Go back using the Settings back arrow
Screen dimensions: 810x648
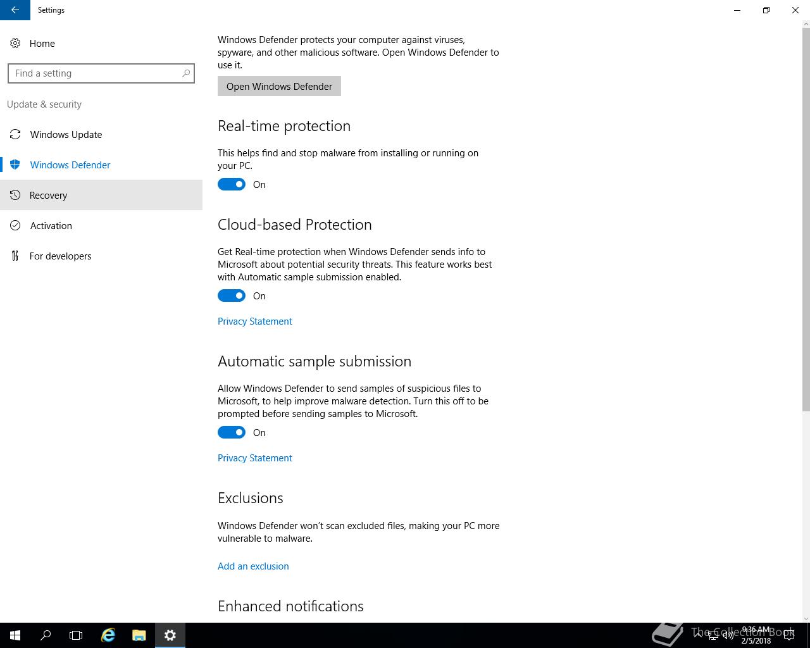coord(15,10)
